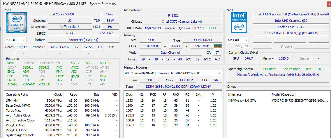Click the 65 W TDP value
Screen dimensions: 331x138
[110, 21]
